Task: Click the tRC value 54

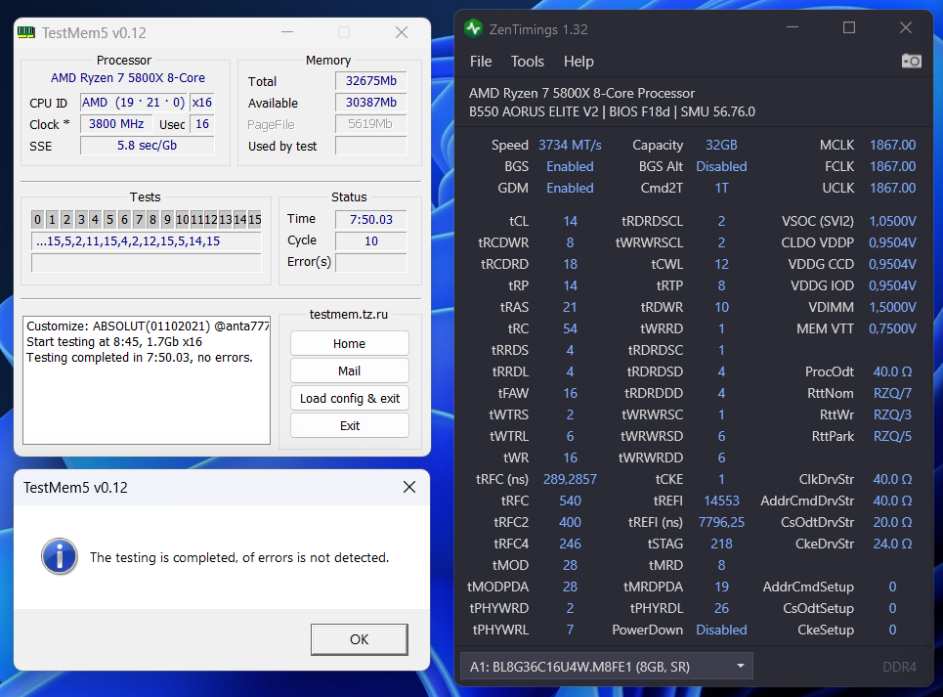Action: 570,329
